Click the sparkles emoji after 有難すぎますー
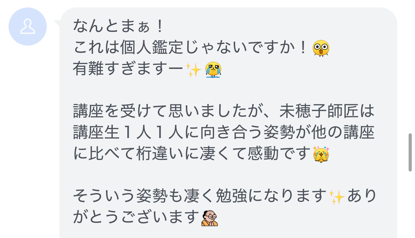The height and width of the screenshot is (238, 415). click(x=193, y=70)
